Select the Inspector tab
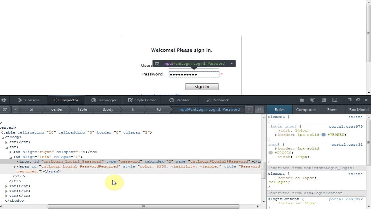Image resolution: width=371 pixels, height=209 pixels. (x=66, y=100)
